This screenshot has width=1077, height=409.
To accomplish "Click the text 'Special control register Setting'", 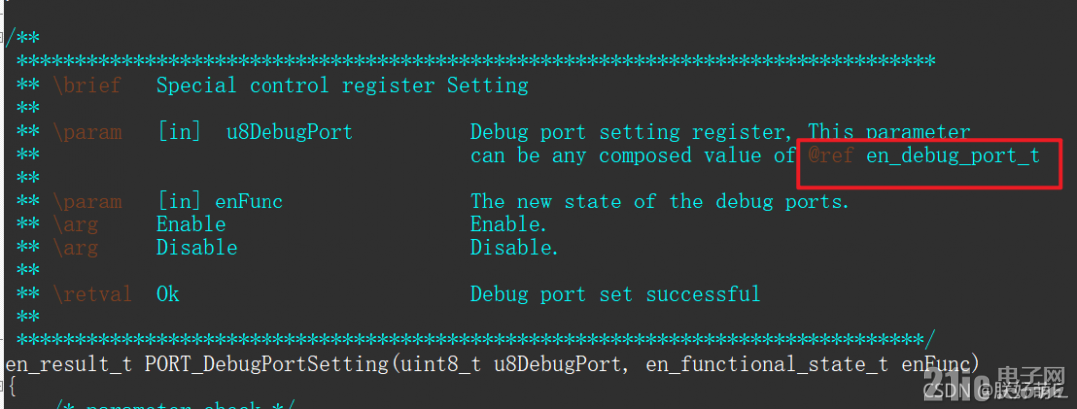I will 342,85.
